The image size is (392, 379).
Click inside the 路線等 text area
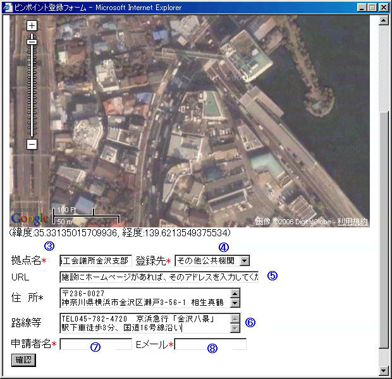pyautogui.click(x=144, y=323)
